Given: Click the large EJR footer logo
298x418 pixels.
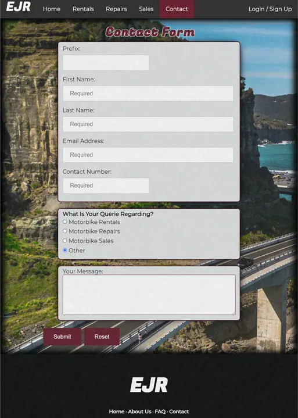Looking at the screenshot, I should click(149, 385).
